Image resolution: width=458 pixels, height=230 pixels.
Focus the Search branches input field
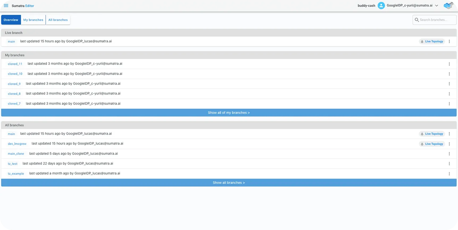pos(437,20)
